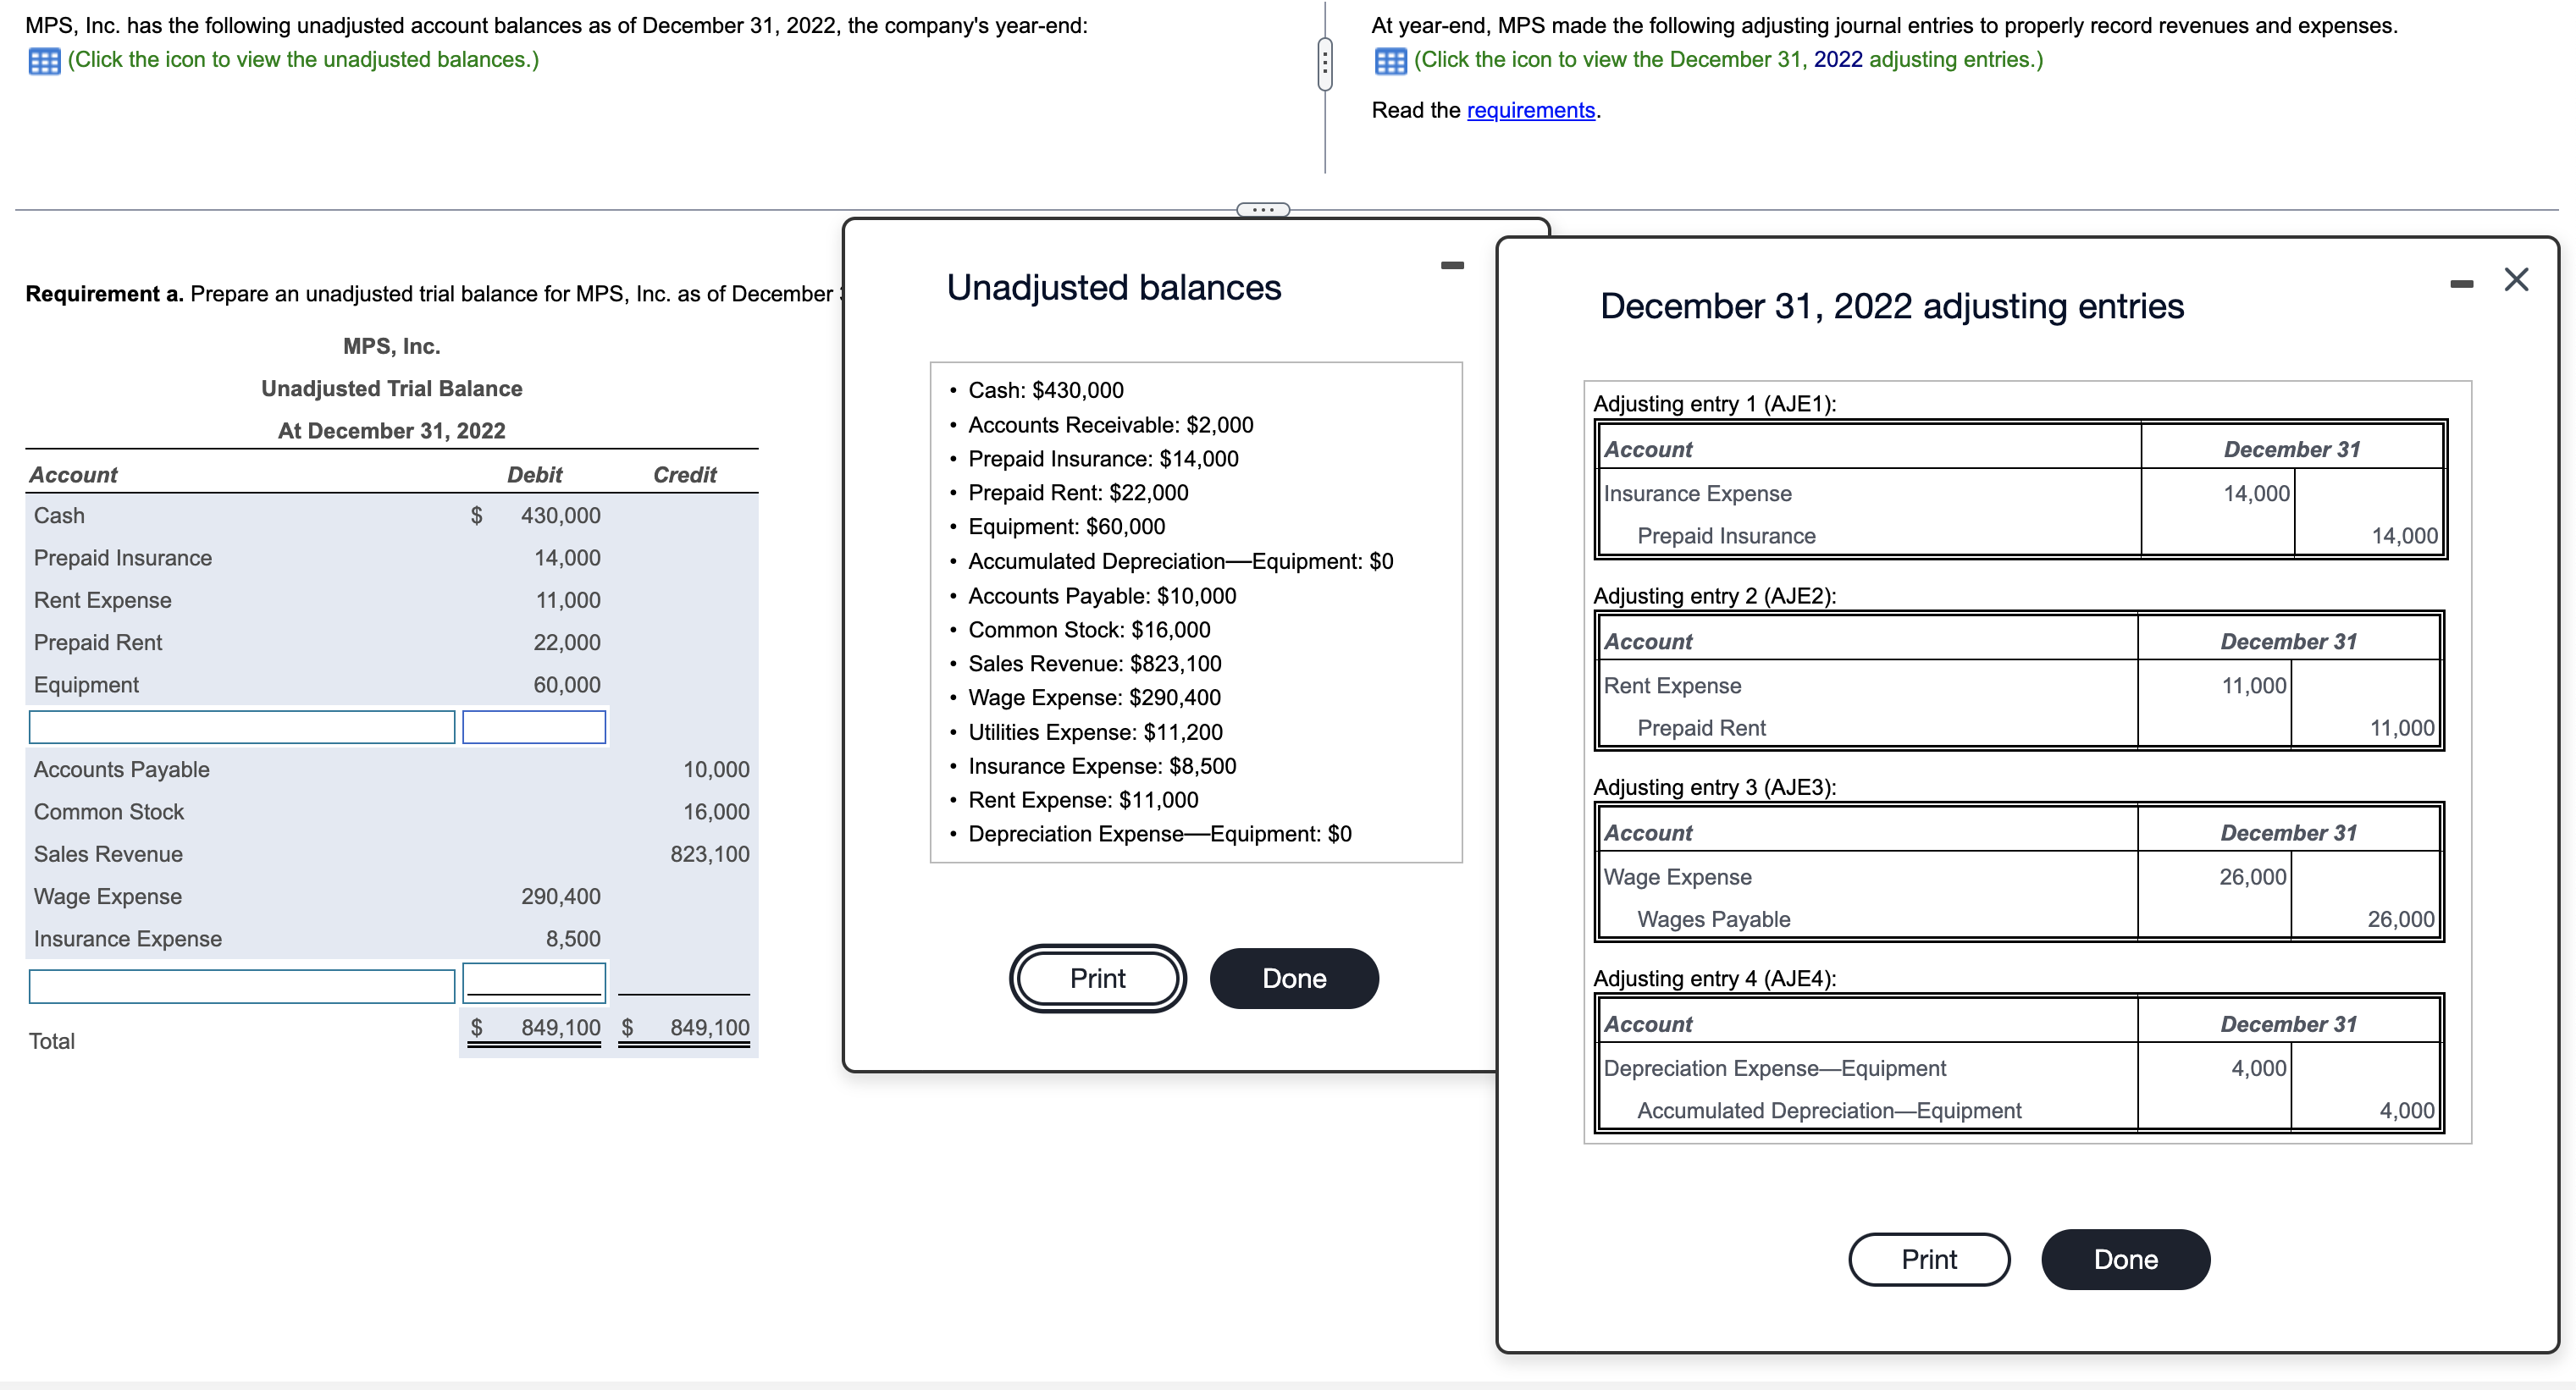The image size is (2576, 1390).
Task: Minimize the adjusting entries dialog
Action: (2461, 285)
